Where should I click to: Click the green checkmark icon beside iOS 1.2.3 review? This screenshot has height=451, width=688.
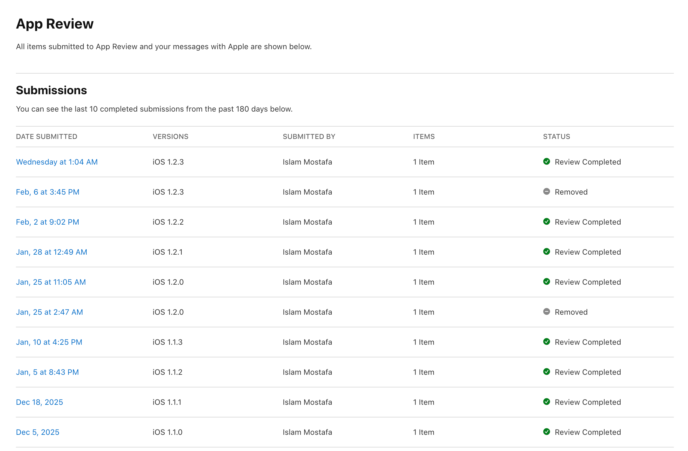547,162
